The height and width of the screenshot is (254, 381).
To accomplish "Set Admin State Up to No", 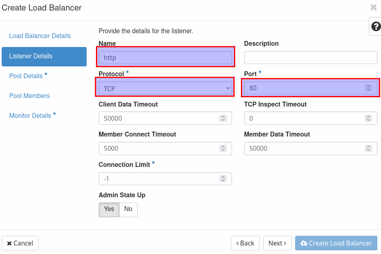I will 128,209.
